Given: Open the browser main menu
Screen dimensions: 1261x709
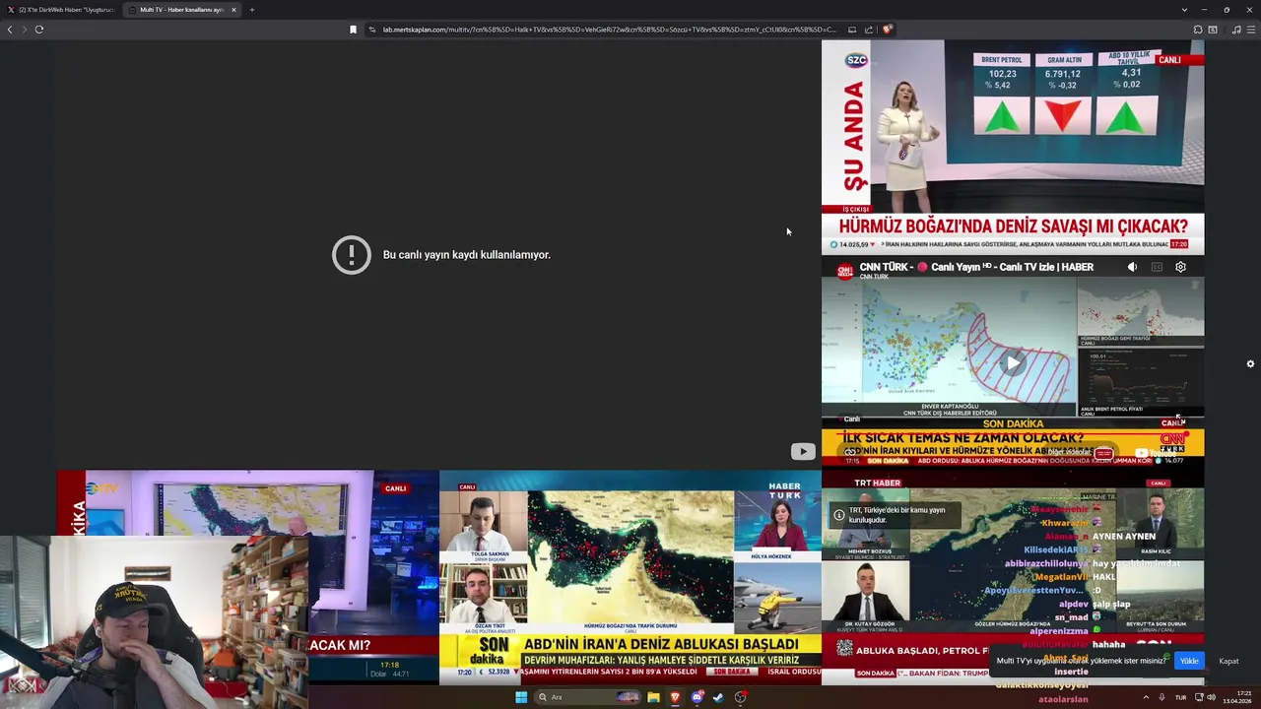Looking at the screenshot, I should point(1251,30).
